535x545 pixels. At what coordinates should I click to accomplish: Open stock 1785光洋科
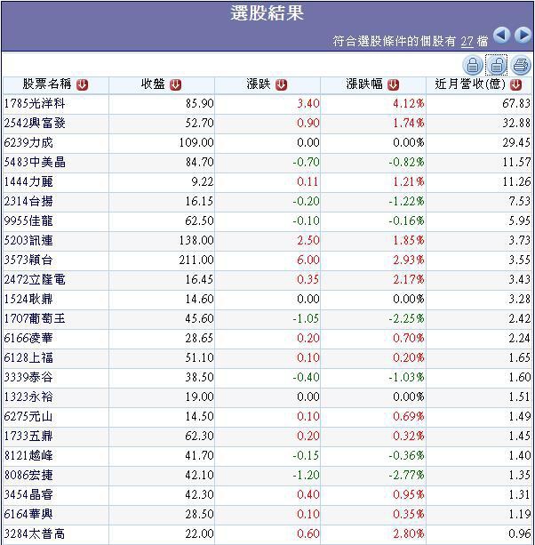35,104
